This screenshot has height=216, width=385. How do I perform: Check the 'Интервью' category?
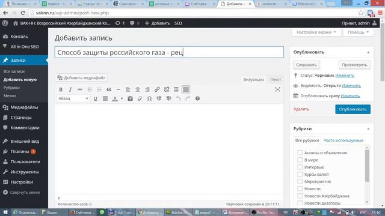(300, 167)
